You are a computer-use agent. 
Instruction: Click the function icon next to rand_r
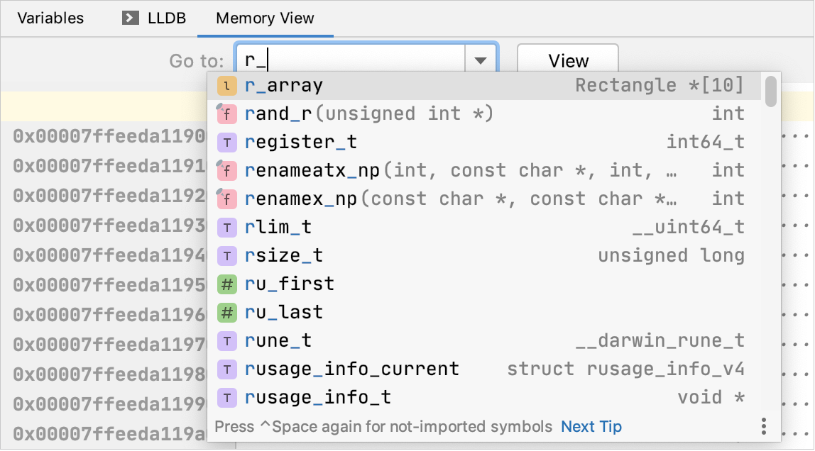[226, 113]
